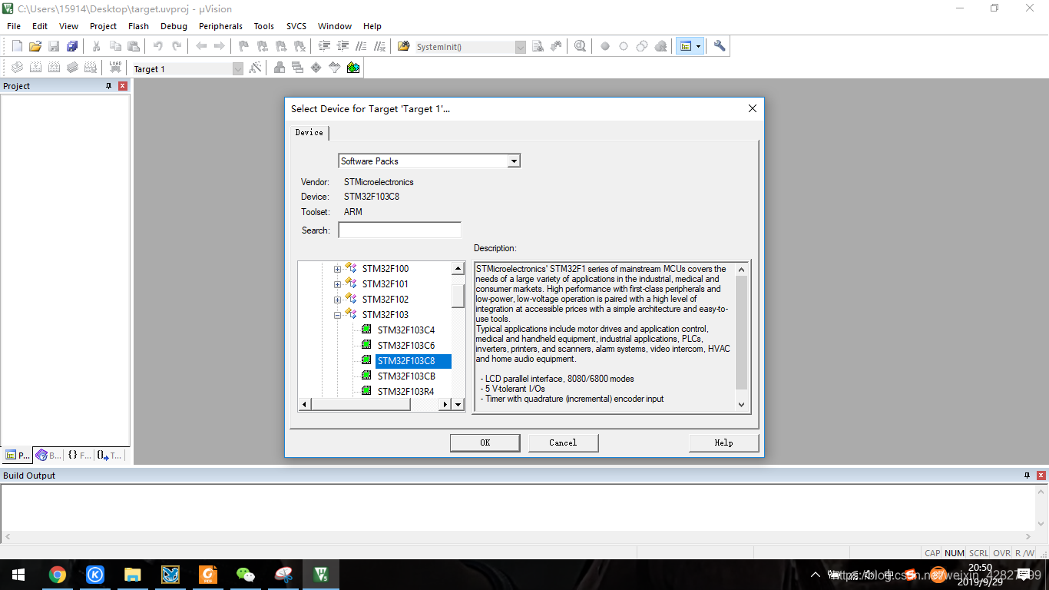Close the Select Device dialog
The width and height of the screenshot is (1049, 590).
click(753, 108)
